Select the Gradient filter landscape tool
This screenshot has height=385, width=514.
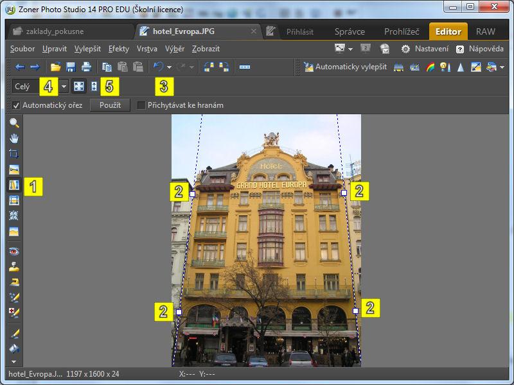click(x=14, y=232)
